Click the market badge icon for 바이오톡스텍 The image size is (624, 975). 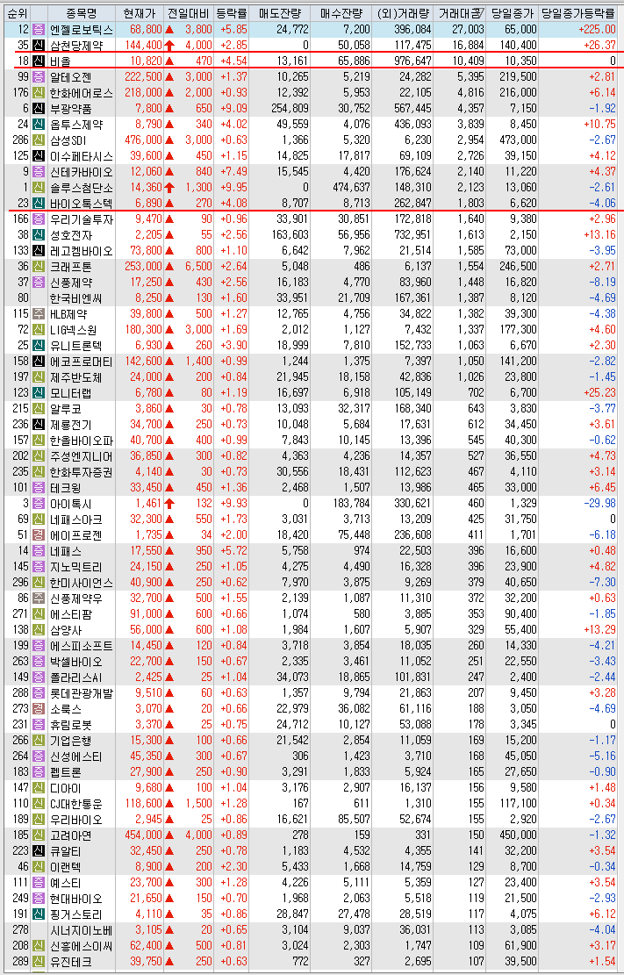click(39, 203)
